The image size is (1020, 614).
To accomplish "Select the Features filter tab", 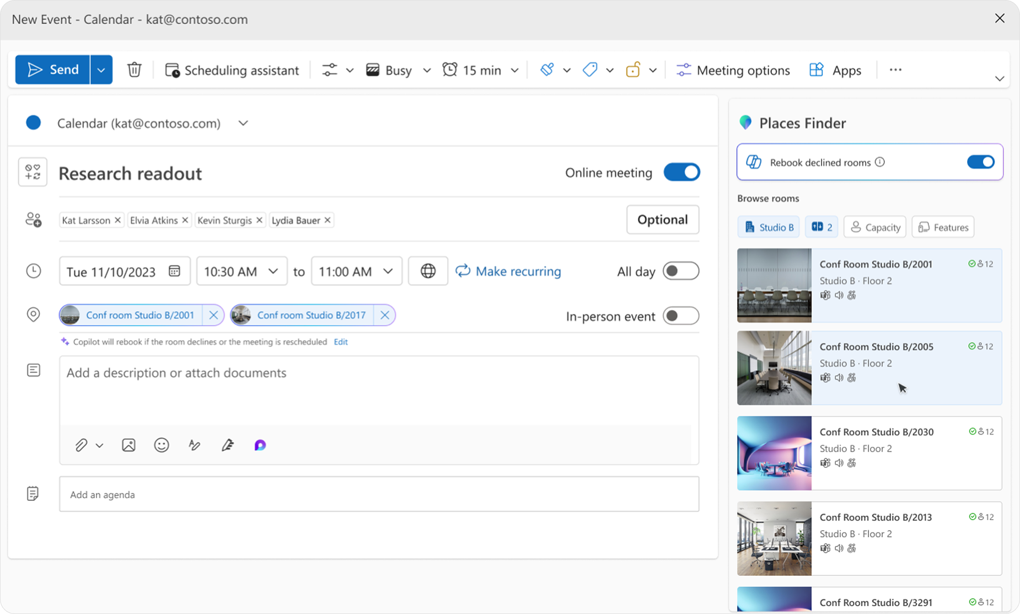I will (943, 227).
